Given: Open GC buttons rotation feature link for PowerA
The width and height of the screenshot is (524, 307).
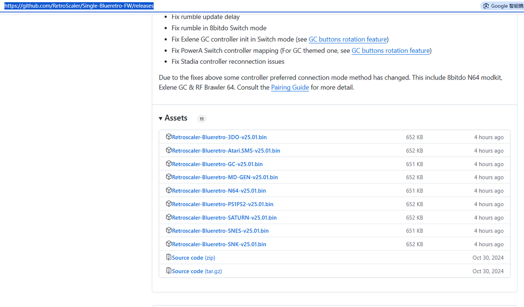Looking at the screenshot, I should 390,51.
